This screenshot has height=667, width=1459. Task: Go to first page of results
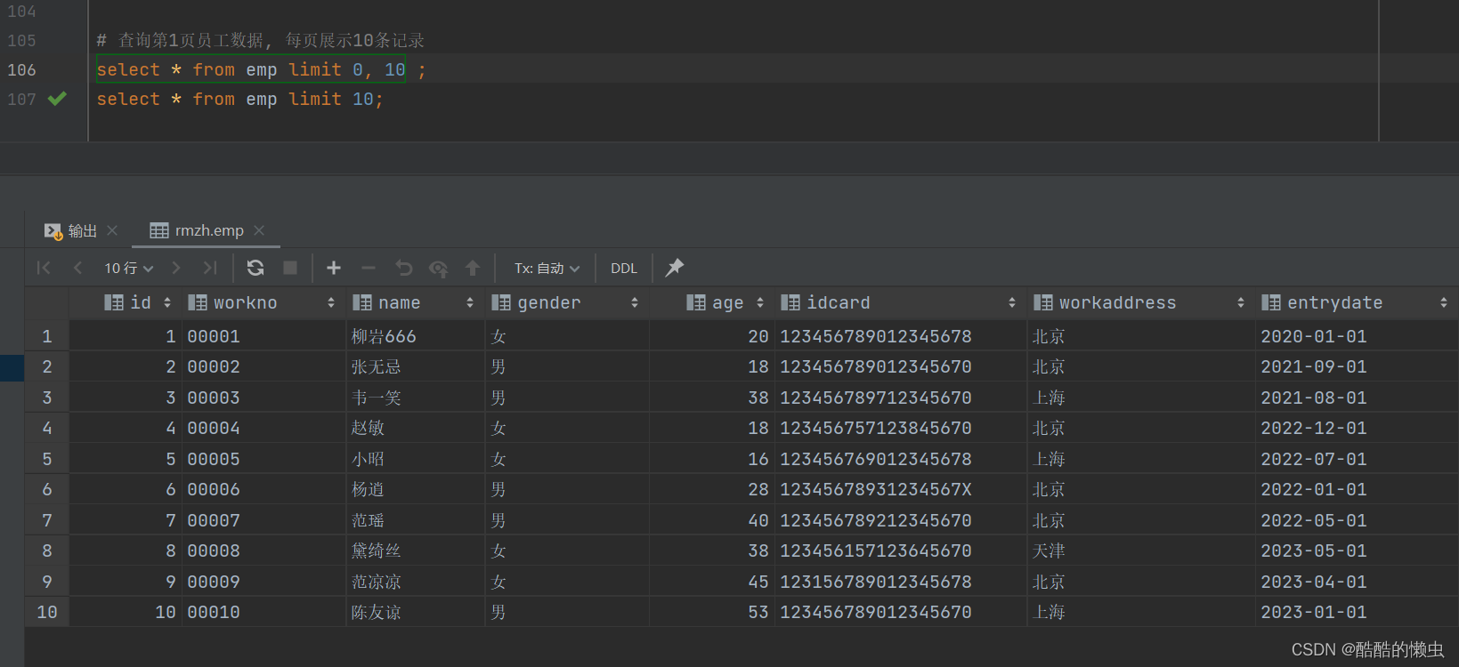[44, 268]
